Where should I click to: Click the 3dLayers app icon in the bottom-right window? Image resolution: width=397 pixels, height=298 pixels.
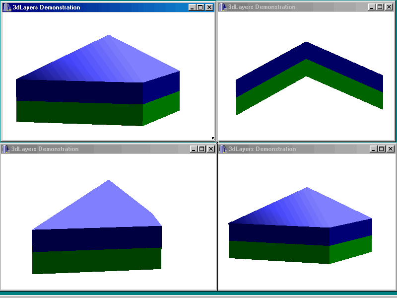[223, 149]
